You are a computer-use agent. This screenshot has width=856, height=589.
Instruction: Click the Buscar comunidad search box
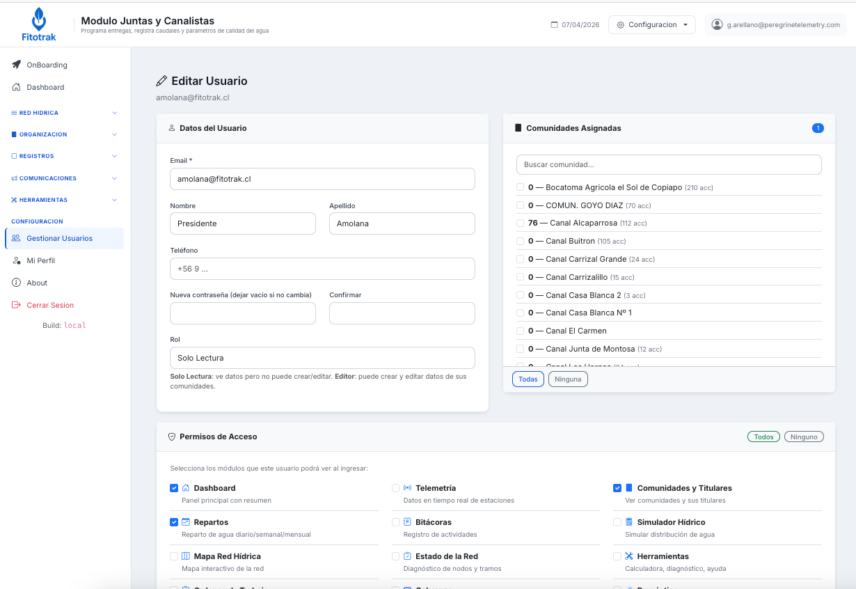pyautogui.click(x=669, y=165)
